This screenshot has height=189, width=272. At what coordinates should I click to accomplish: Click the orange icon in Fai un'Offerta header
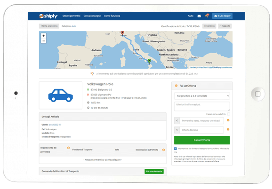click(x=176, y=86)
